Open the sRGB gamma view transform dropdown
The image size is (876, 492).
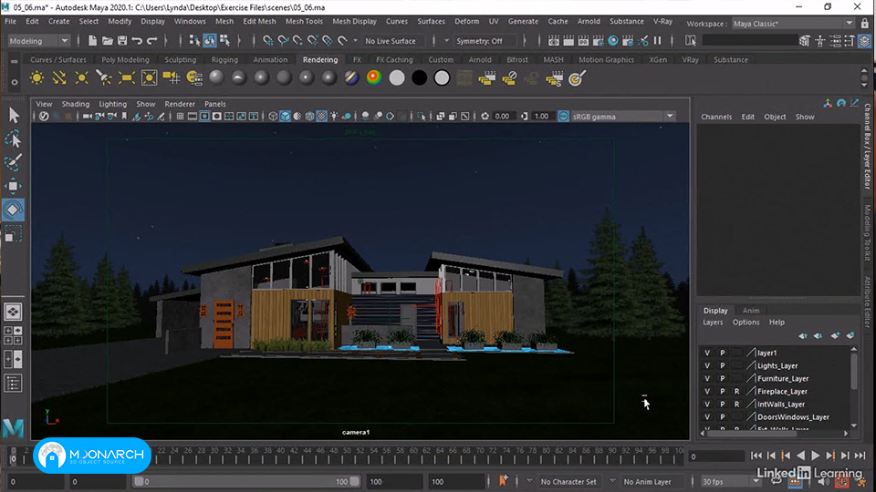tap(622, 116)
